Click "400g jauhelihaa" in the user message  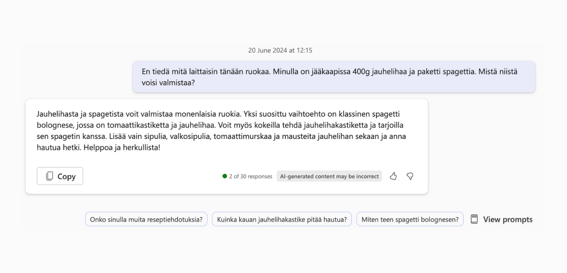coord(380,72)
